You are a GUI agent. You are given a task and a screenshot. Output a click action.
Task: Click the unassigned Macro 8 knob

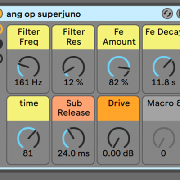click(164, 138)
